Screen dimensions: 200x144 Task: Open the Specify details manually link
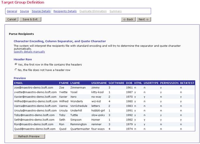pyautogui.click(x=29, y=52)
